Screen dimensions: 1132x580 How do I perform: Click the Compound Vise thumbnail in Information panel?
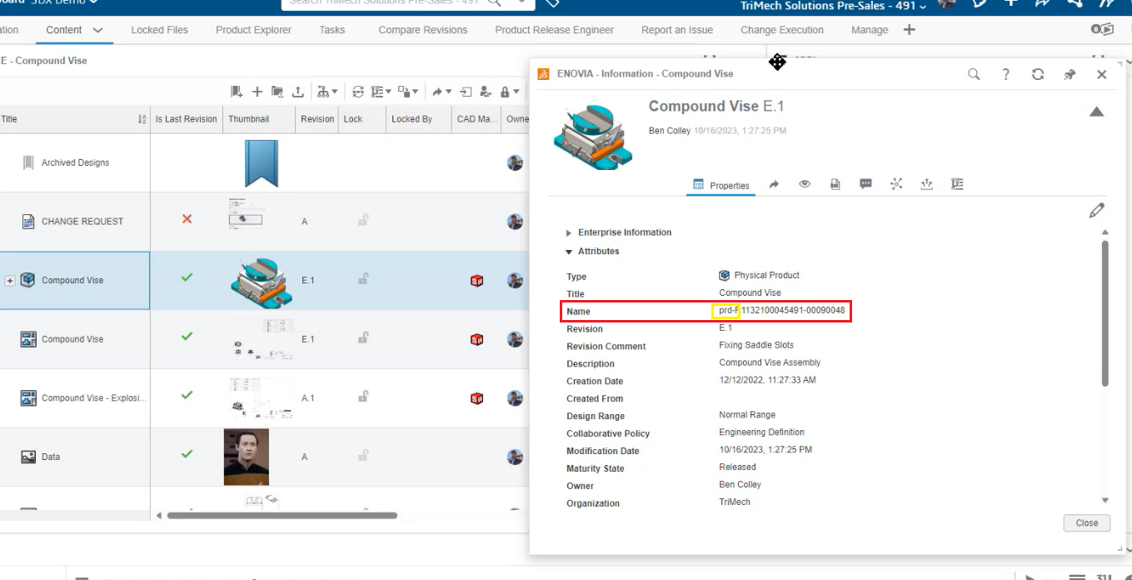click(x=593, y=137)
